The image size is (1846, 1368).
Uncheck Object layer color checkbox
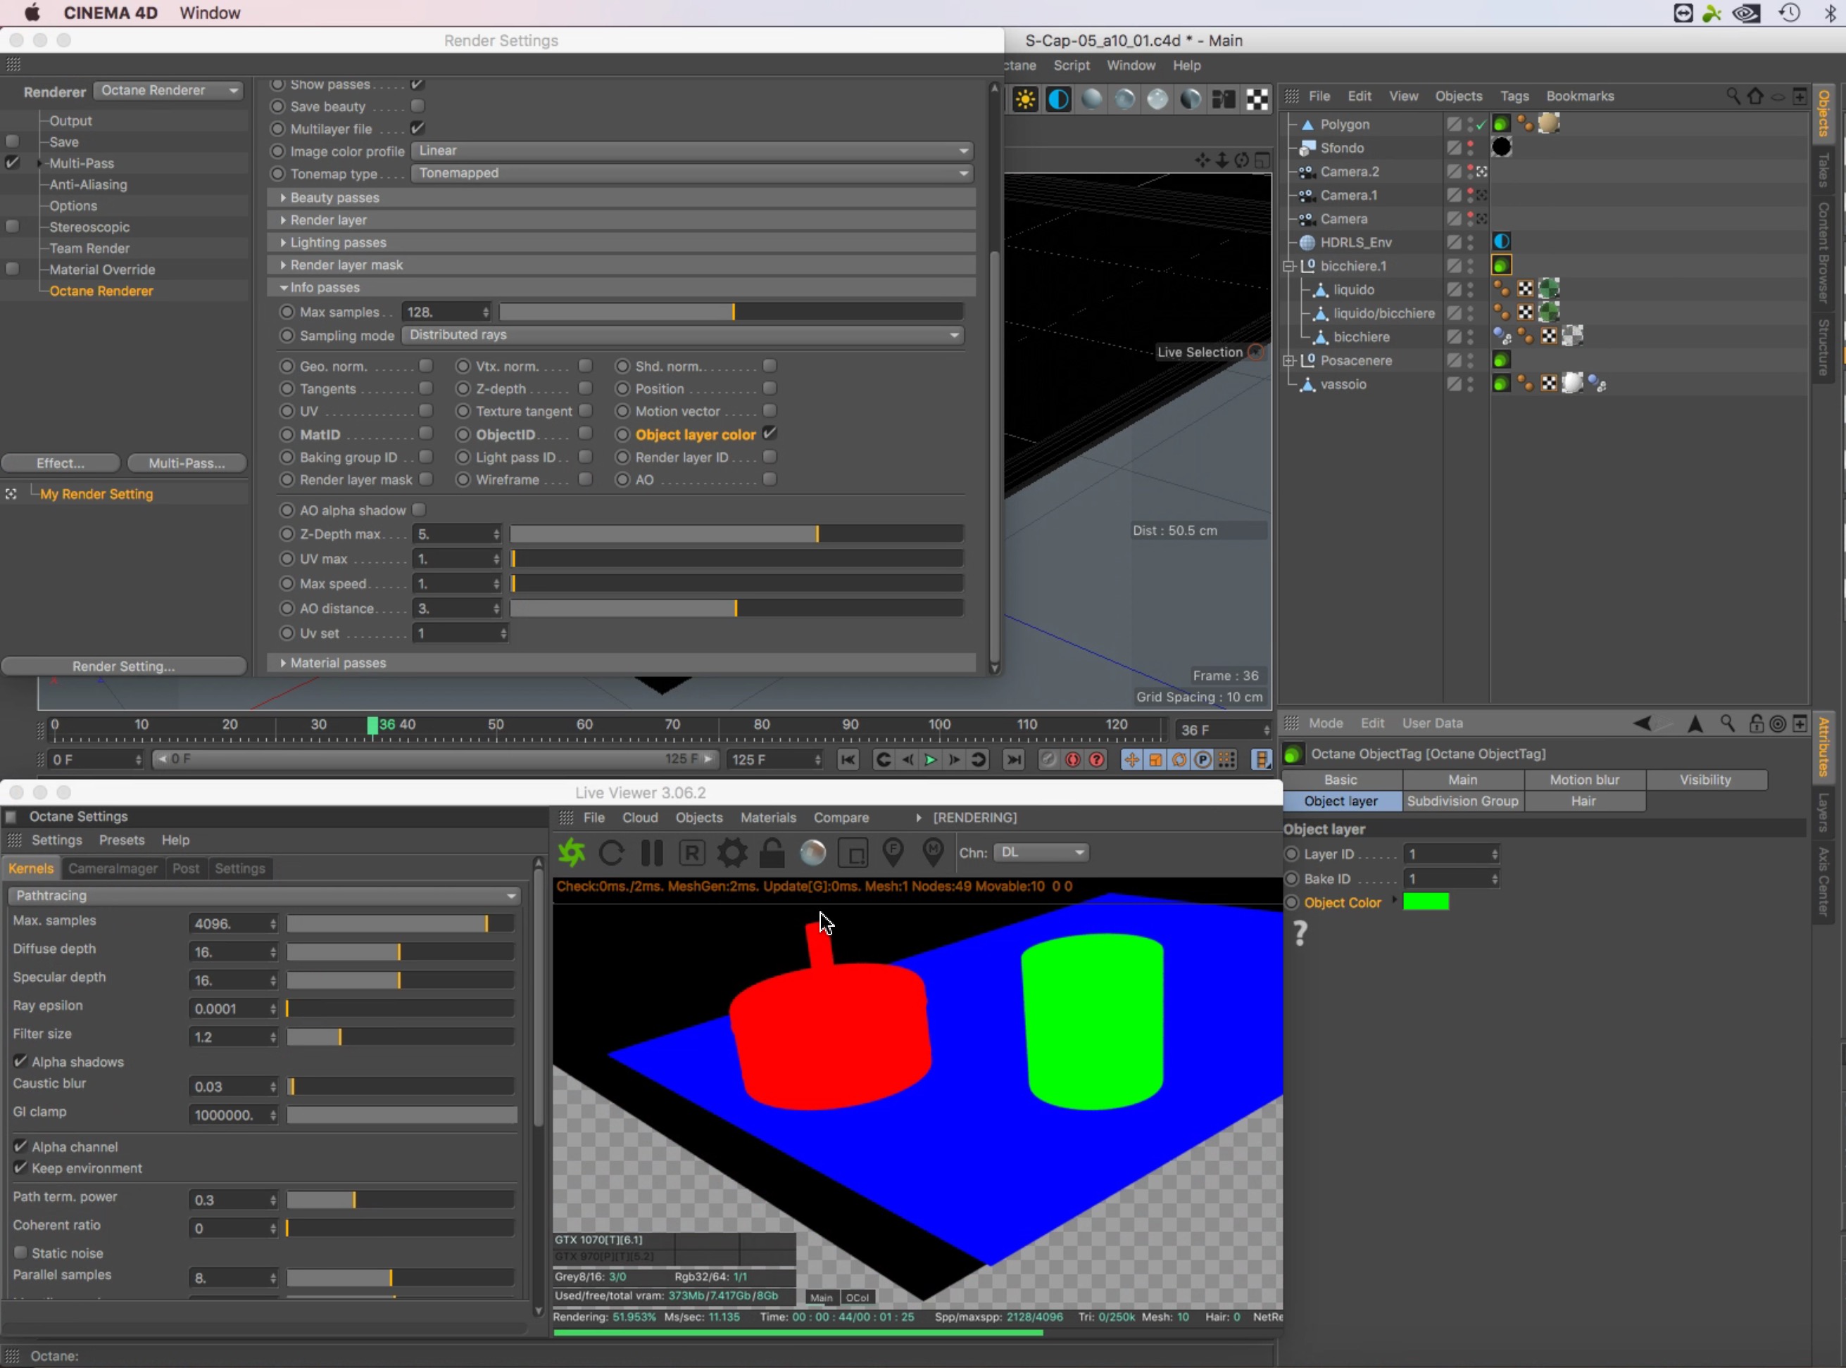(770, 433)
